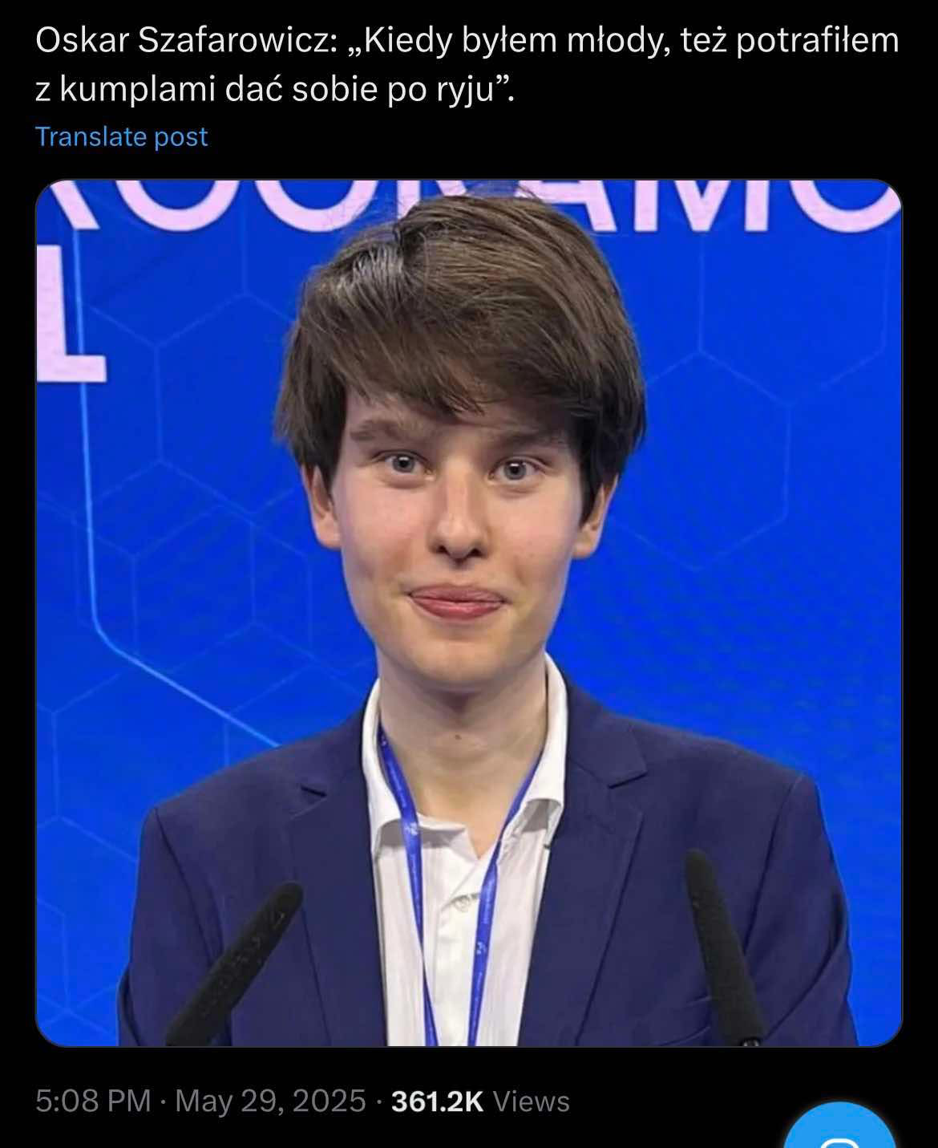Click the word Views in the footer
The width and height of the screenshot is (938, 1148).
pos(531,1101)
